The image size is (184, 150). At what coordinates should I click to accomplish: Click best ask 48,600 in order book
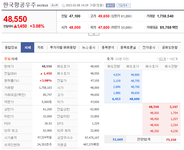coord(135,99)
